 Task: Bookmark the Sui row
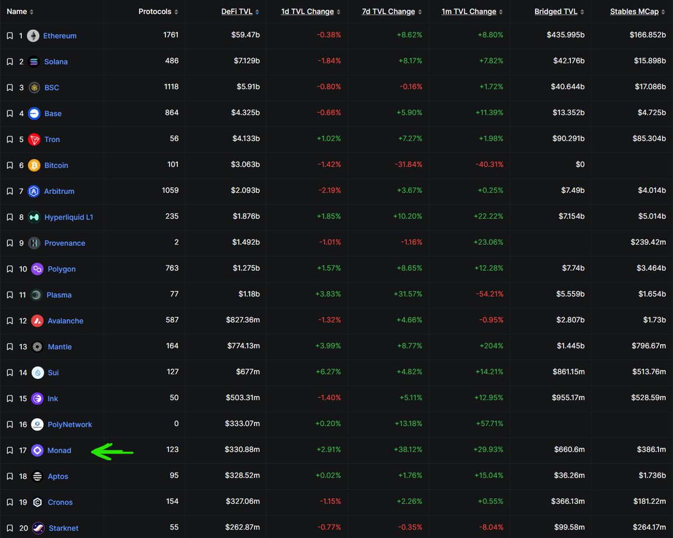(x=10, y=373)
